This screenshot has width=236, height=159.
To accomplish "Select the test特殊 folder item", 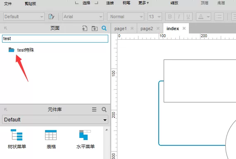I will point(26,50).
